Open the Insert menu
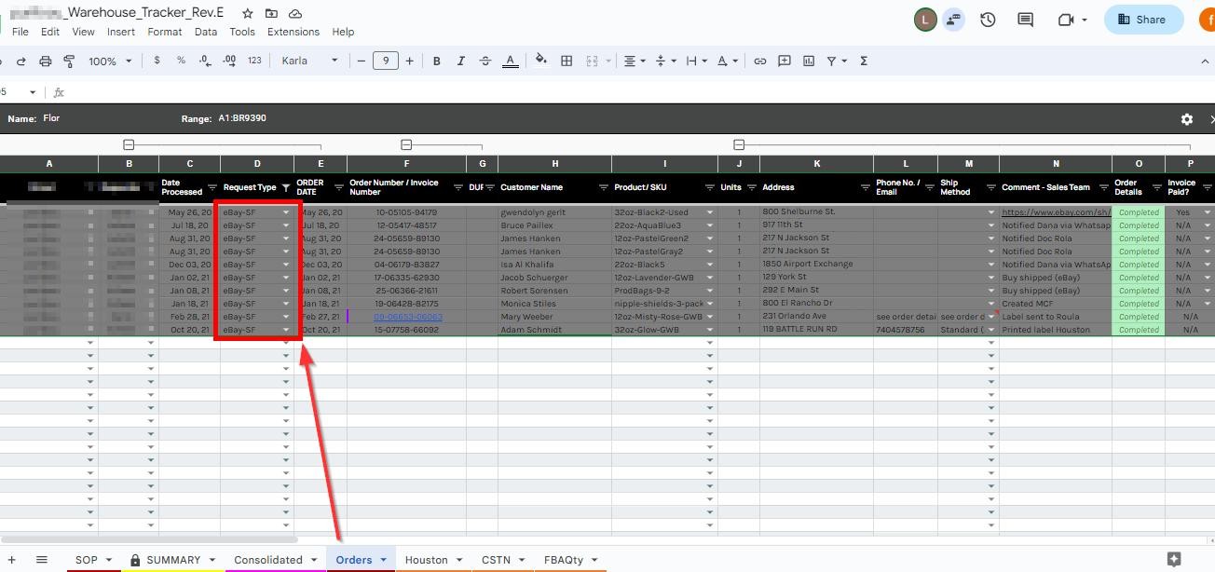Image resolution: width=1215 pixels, height=572 pixels. 121,32
